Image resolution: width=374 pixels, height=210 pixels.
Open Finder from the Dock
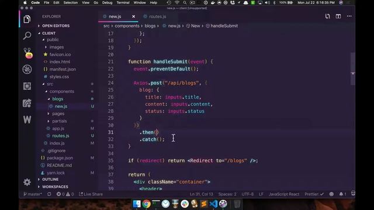(137, 204)
